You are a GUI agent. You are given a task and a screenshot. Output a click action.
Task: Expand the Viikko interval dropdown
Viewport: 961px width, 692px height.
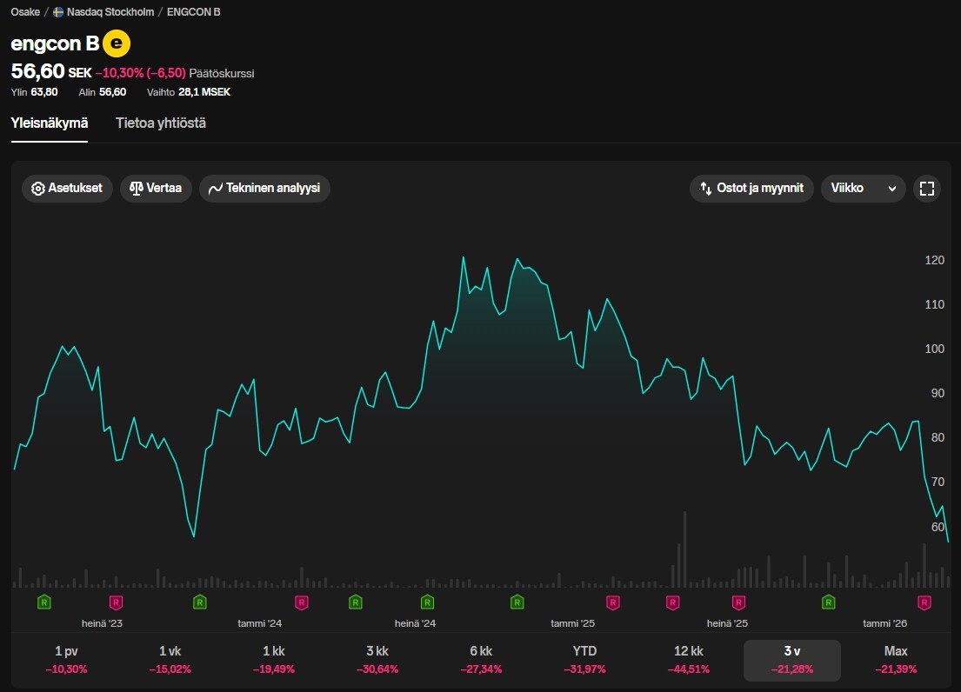click(863, 189)
